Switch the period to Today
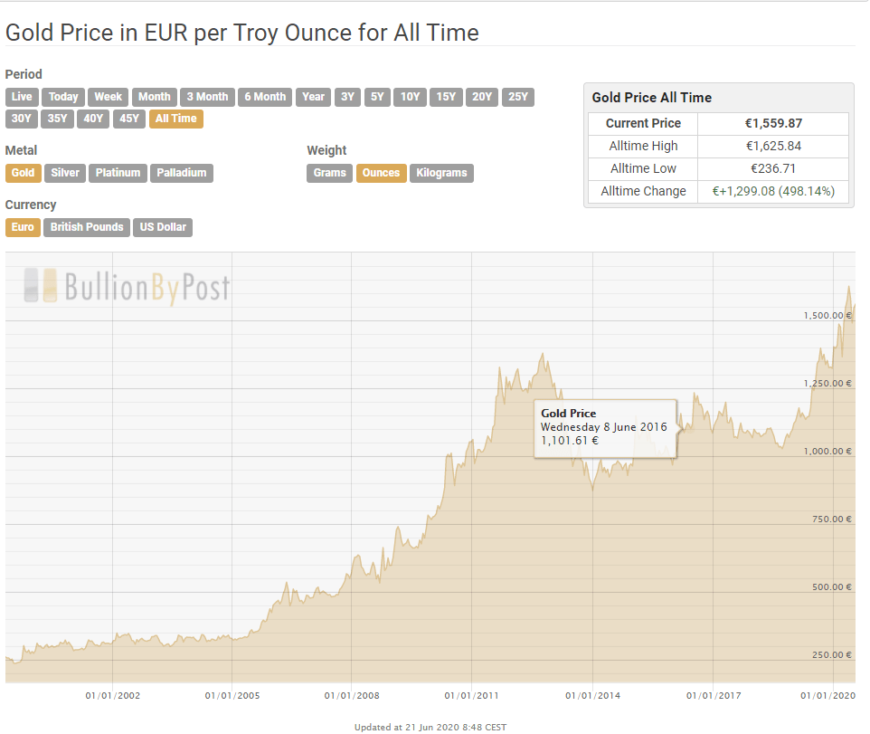Viewport: 870px width, 734px height. pyautogui.click(x=63, y=97)
